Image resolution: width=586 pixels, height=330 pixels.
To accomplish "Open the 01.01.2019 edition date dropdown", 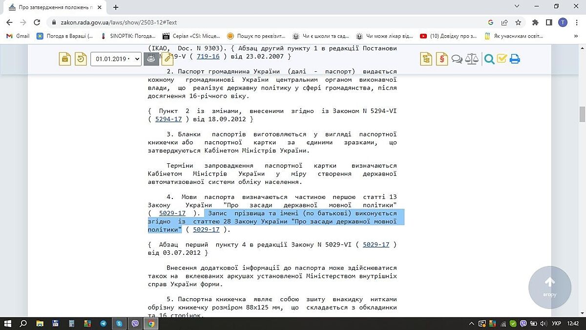I will pyautogui.click(x=116, y=59).
